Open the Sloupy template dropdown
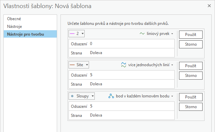 point(82,96)
